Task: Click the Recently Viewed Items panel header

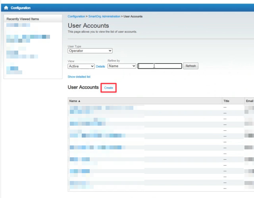Action: tap(23, 19)
